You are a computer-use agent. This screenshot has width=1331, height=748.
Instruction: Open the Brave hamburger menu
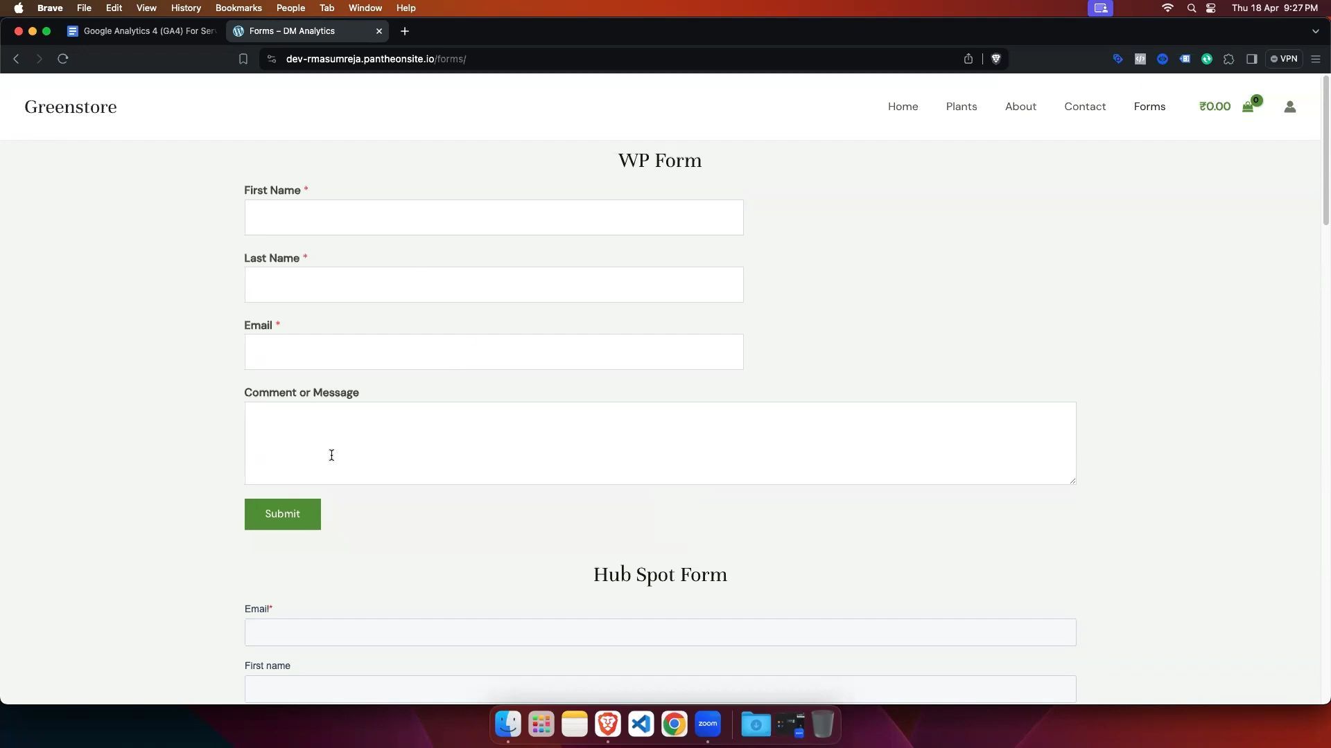pos(1316,59)
